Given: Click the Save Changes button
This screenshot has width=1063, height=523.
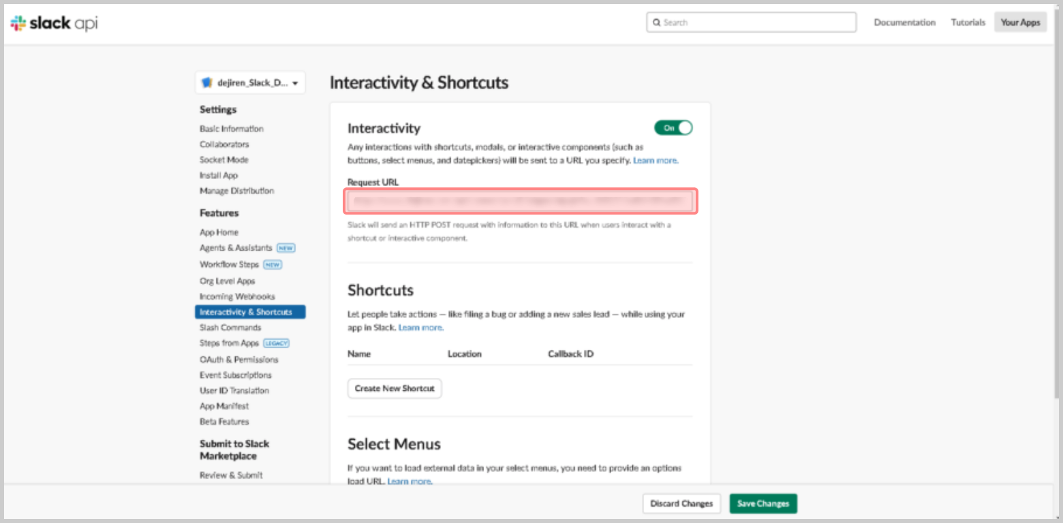Looking at the screenshot, I should coord(763,504).
